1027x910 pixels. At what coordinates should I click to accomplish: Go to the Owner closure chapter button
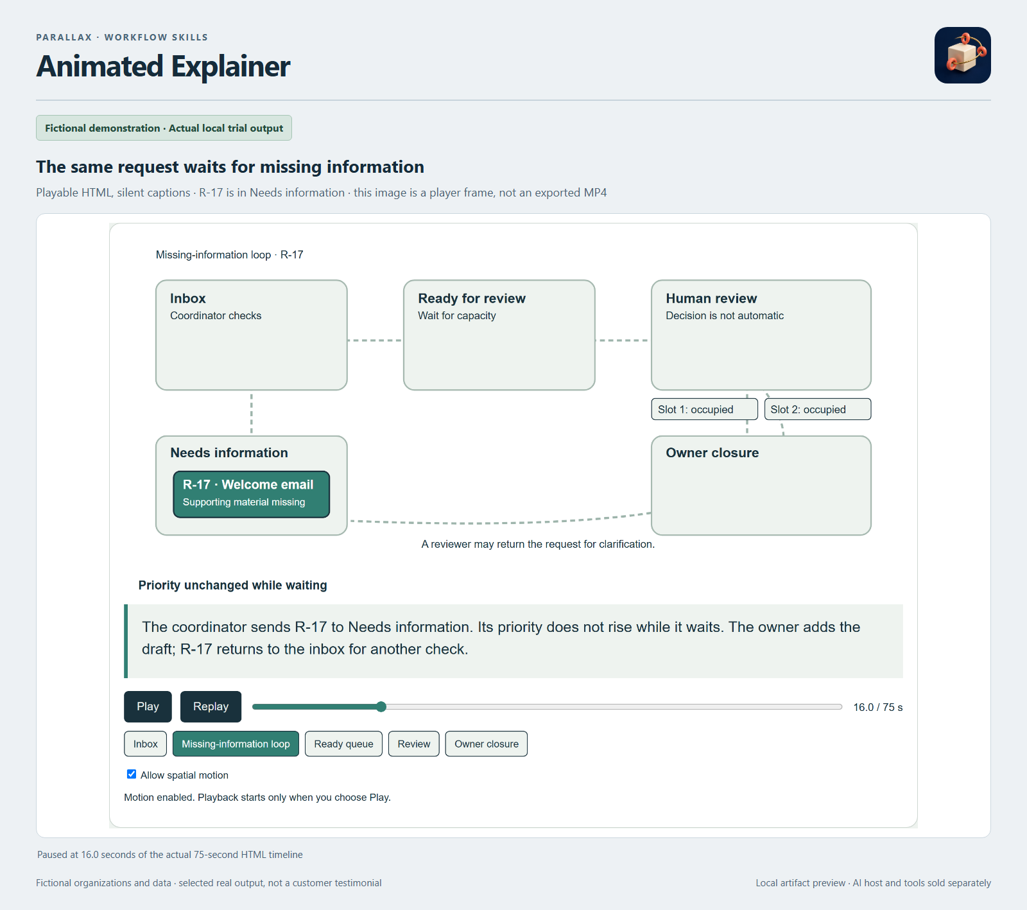point(487,744)
